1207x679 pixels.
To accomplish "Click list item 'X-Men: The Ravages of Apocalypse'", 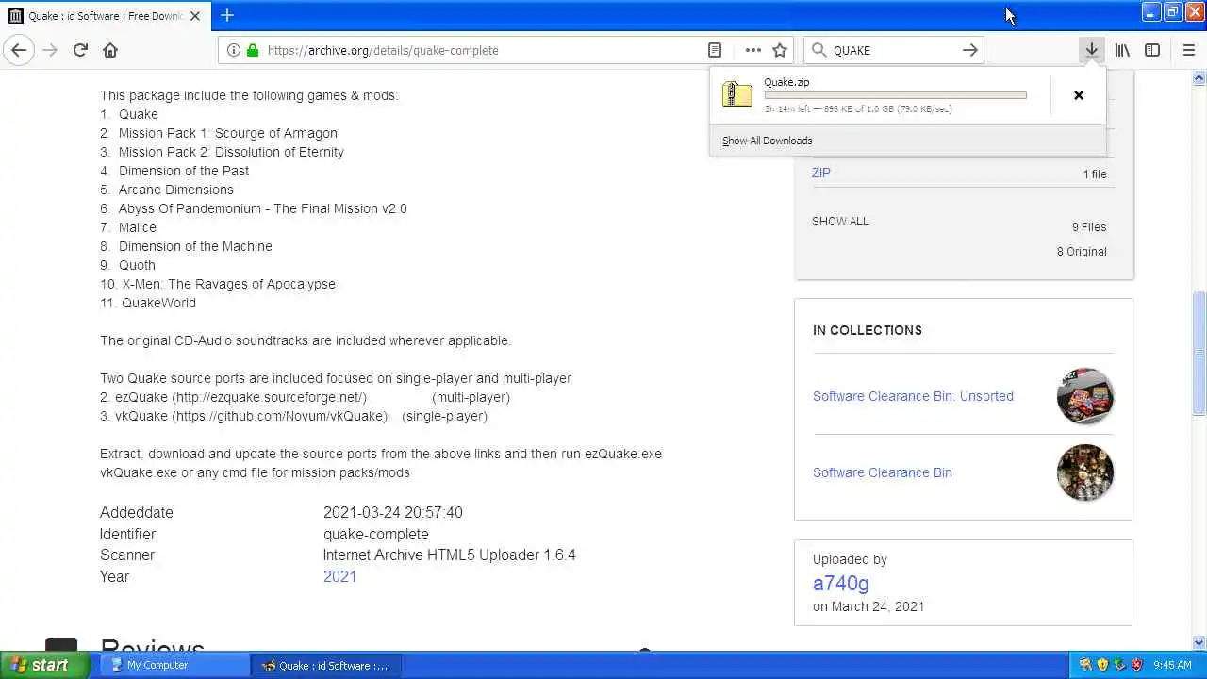I will point(228,284).
